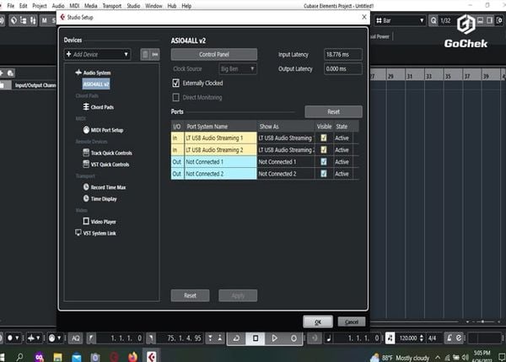Click the Record Time Max clock icon
The height and width of the screenshot is (362, 506).
86,187
